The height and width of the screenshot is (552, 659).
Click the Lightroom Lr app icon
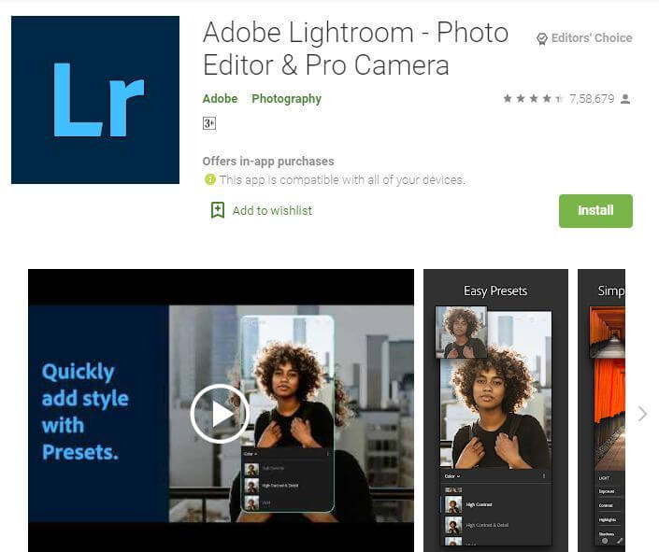[x=95, y=100]
